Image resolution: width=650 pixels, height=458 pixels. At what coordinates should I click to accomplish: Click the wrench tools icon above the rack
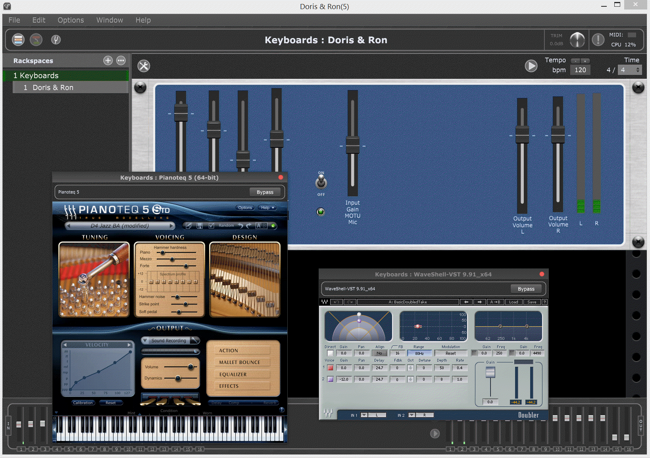click(x=144, y=66)
